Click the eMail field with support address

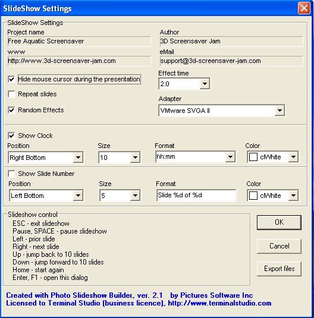(x=231, y=61)
